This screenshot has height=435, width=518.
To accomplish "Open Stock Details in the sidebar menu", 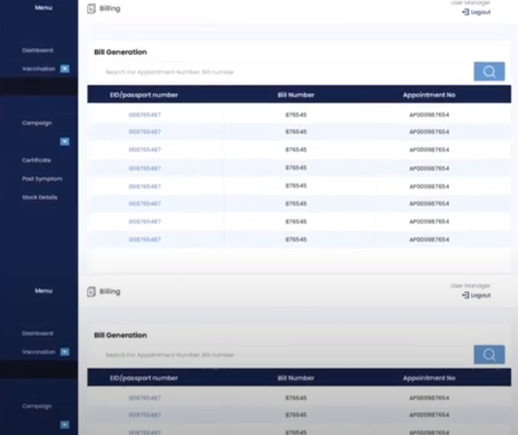I will coord(40,197).
